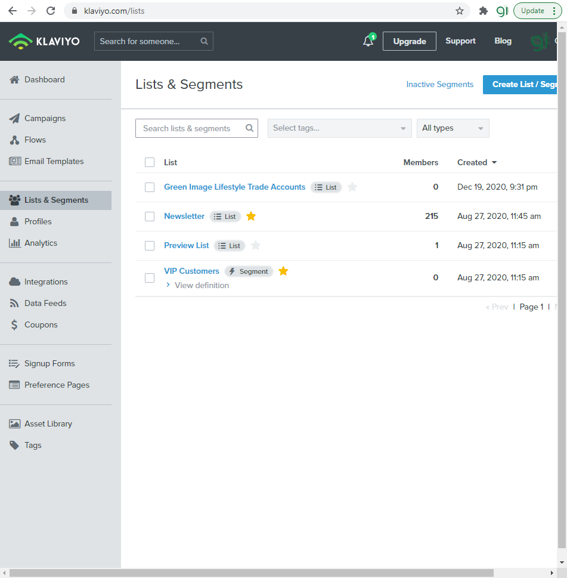Go back using browser back arrow
This screenshot has width=567, height=578.
[x=13, y=11]
